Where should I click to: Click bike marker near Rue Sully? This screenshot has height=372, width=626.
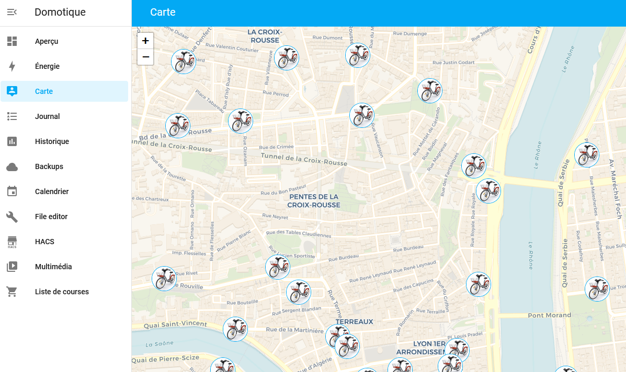(597, 289)
